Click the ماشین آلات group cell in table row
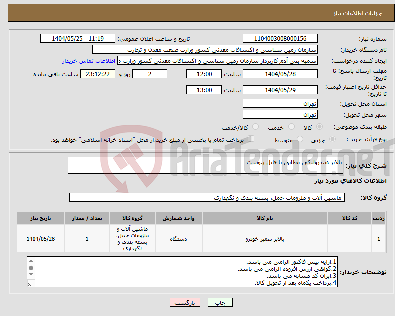 coord(132,239)
